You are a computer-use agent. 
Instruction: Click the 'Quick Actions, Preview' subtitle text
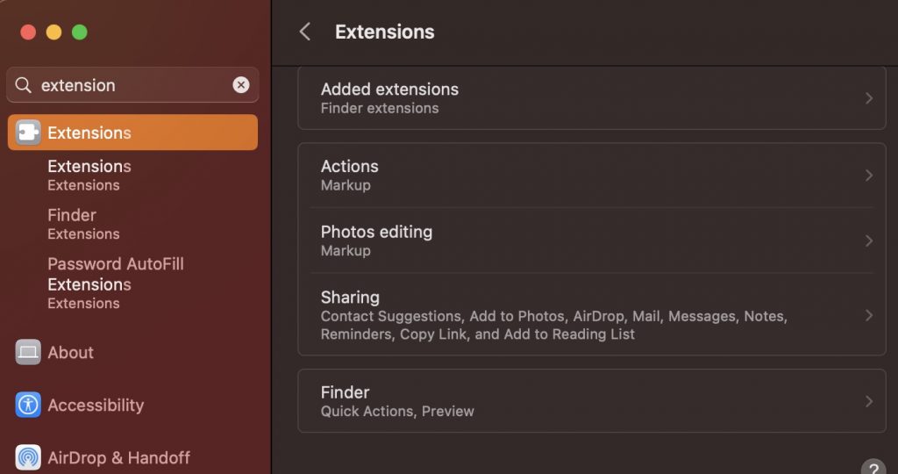[x=397, y=411]
